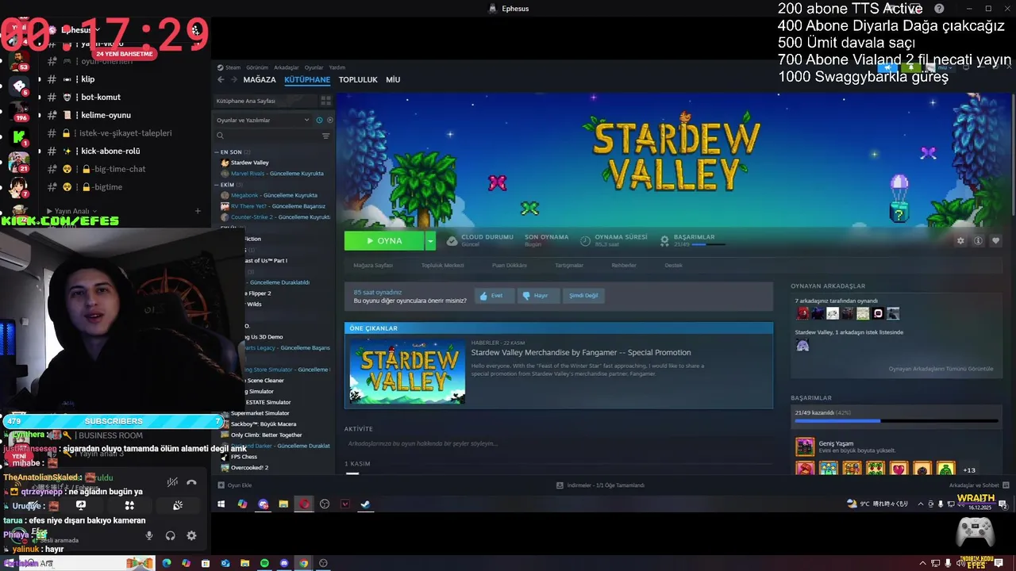
Task: Open Destek link
Action: pos(673,265)
